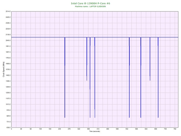Select the 825.6 clock axis value
The height and width of the screenshot is (136, 181).
(8, 116)
